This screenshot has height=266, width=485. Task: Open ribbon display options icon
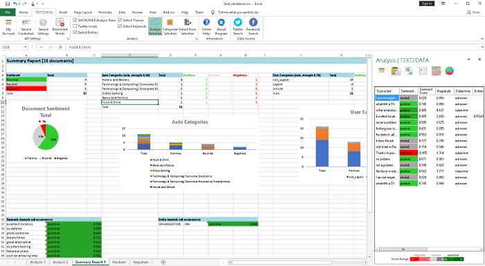pos(443,3)
